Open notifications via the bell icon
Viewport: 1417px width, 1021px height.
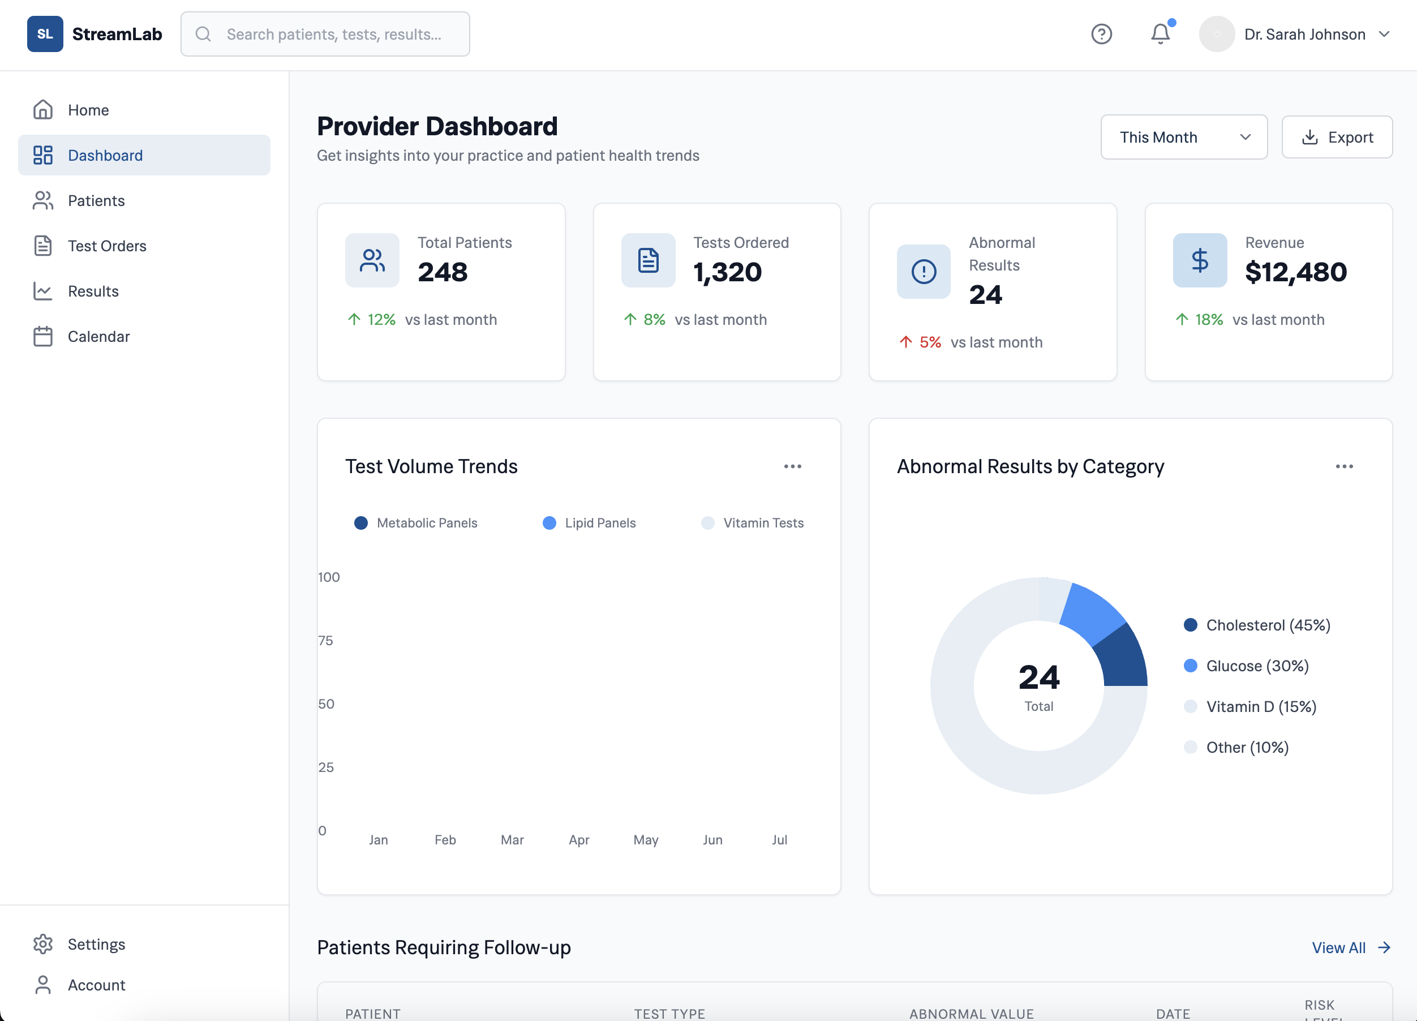[1160, 35]
